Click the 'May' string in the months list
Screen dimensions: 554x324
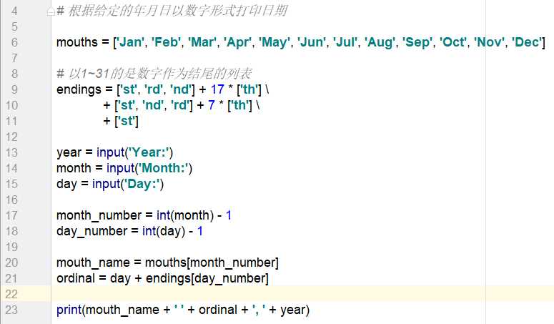(274, 42)
